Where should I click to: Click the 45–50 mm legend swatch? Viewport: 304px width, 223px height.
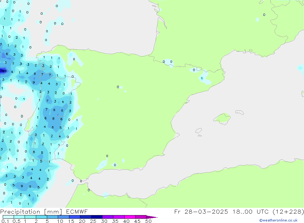point(141,217)
